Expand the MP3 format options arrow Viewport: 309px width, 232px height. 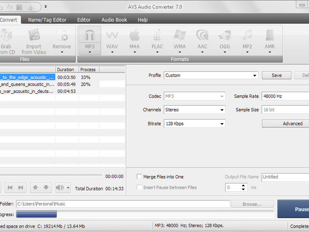(90, 52)
